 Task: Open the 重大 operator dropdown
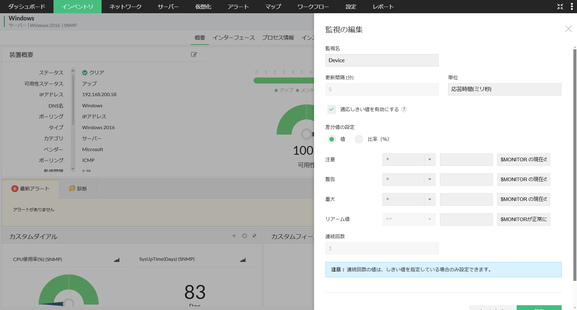(x=408, y=199)
